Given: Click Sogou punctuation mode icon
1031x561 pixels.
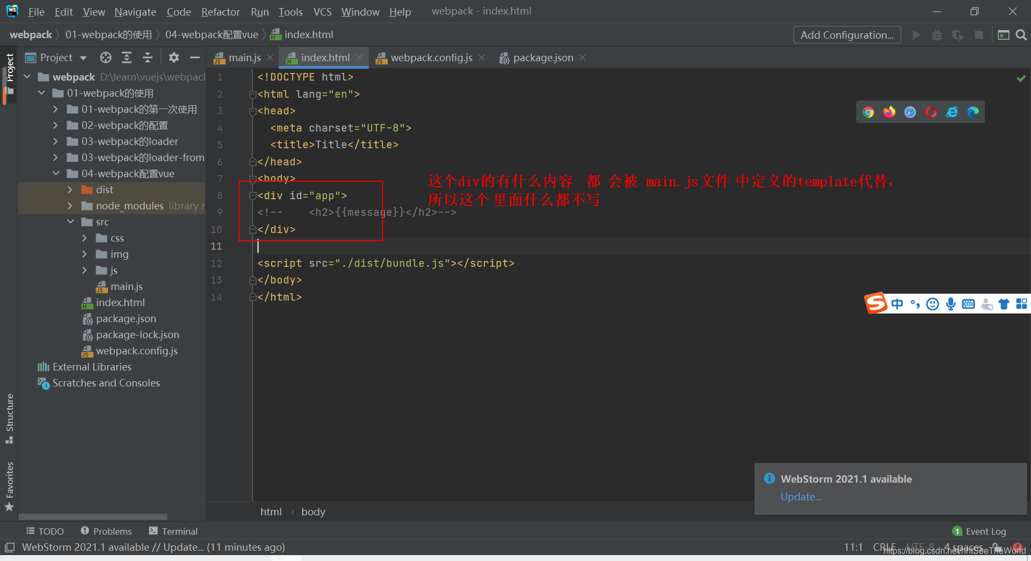Looking at the screenshot, I should coord(915,304).
